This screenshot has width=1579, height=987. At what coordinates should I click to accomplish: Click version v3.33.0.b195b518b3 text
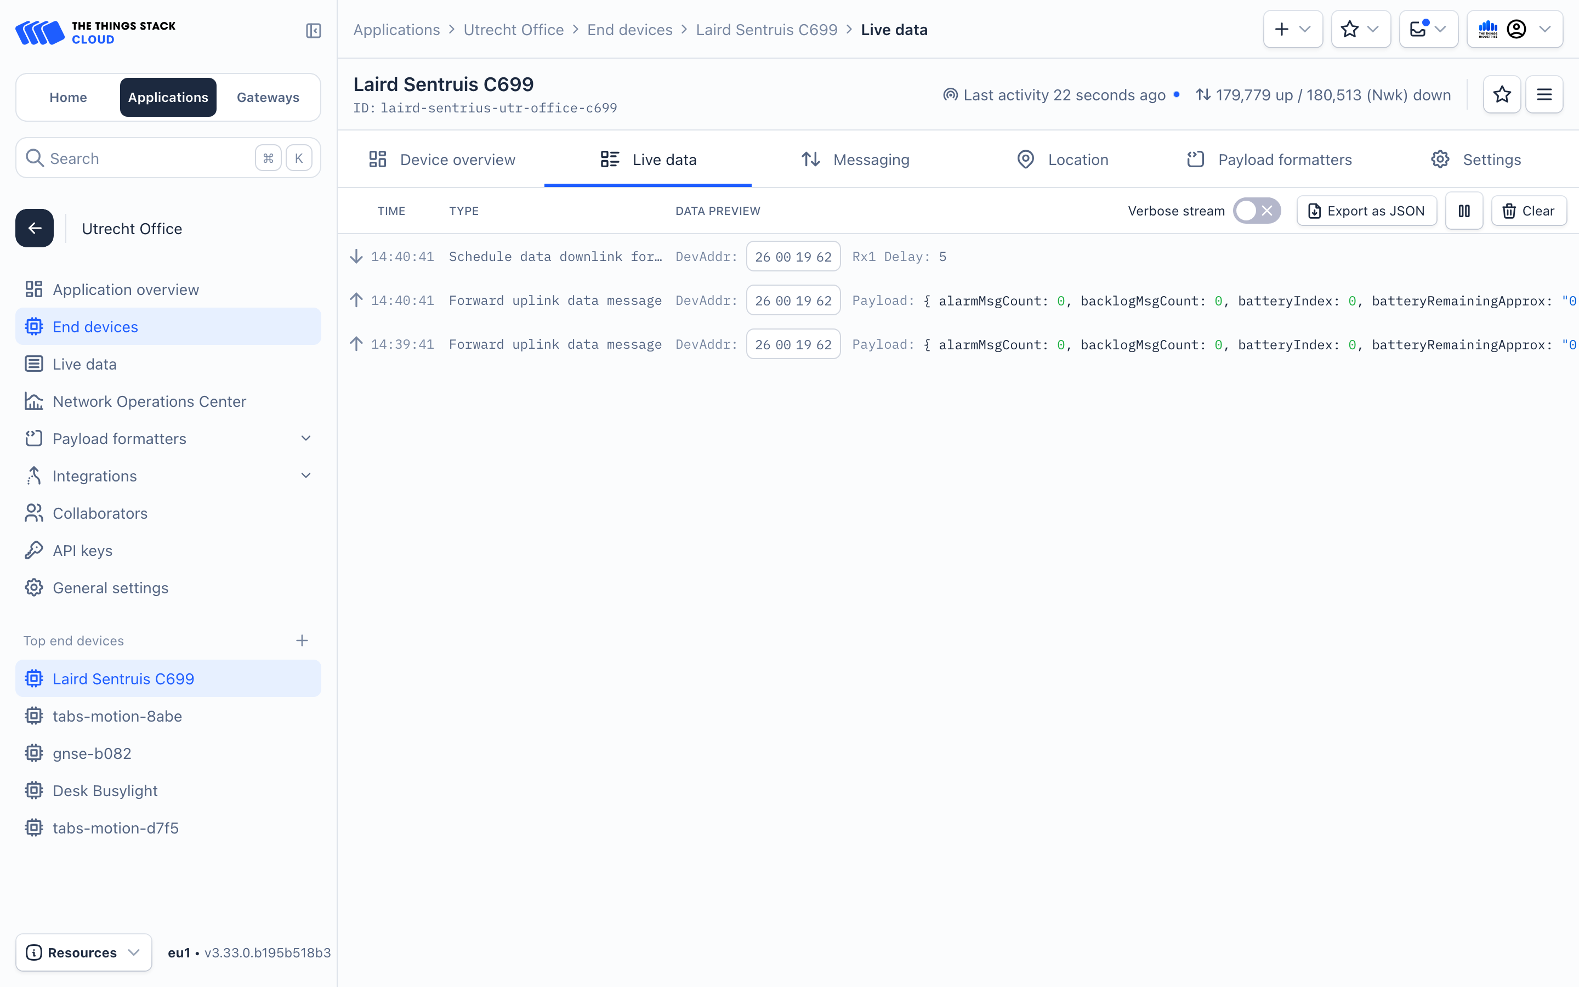[x=268, y=952]
